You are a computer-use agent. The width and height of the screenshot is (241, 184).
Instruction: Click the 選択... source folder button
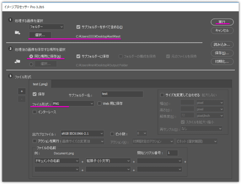click(x=40, y=35)
